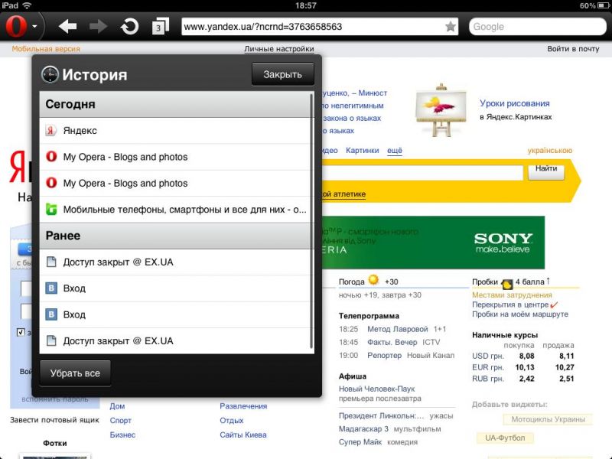Screen dimensions: 612x459
Task: Go back with the left arrow
Action: [x=68, y=27]
